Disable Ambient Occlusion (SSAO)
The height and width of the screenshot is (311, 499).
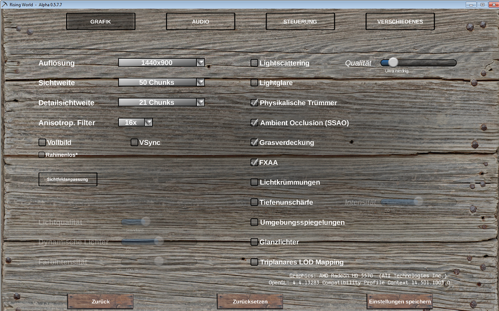[254, 123]
